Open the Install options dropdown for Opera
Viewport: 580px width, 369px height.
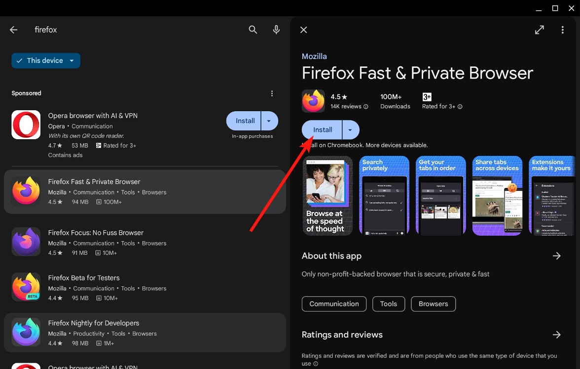point(269,121)
